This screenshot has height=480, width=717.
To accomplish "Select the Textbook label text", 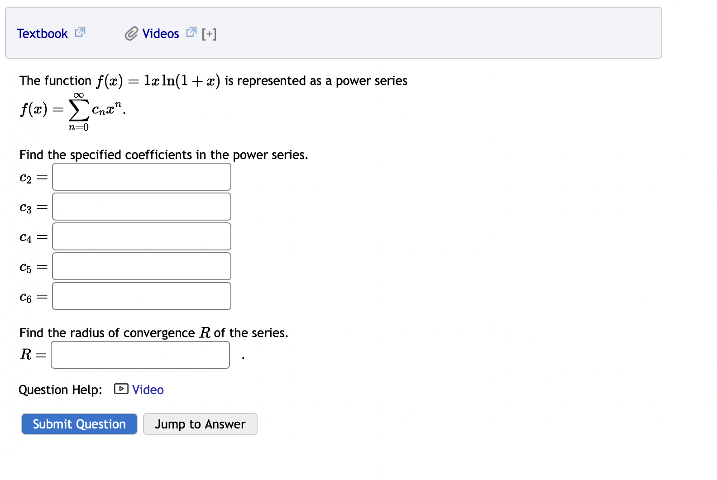I will (x=42, y=33).
